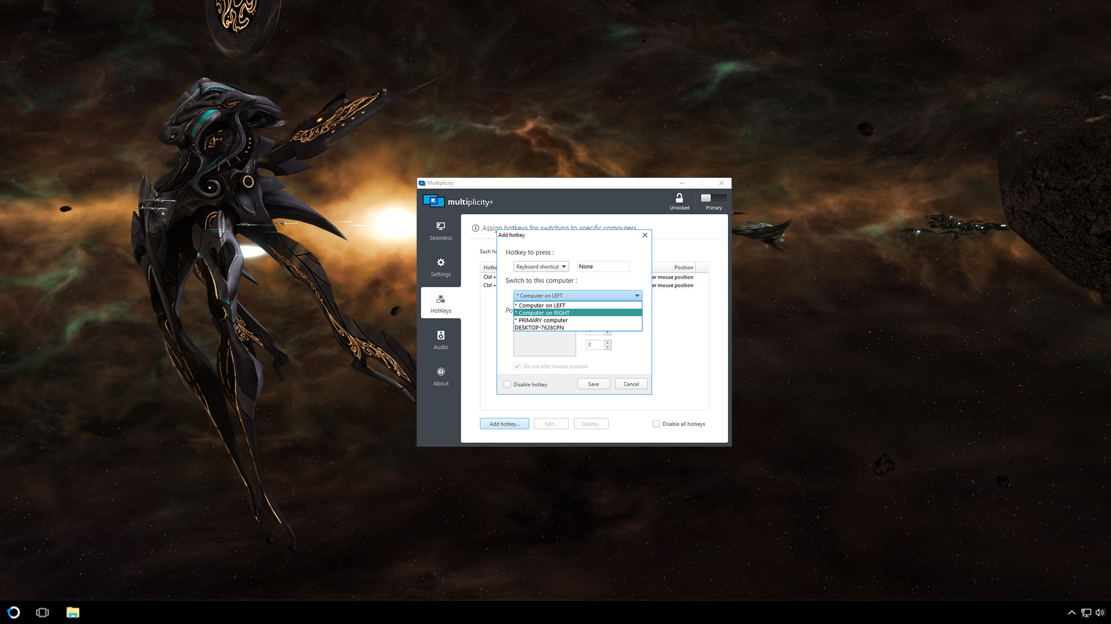The width and height of the screenshot is (1111, 624).
Task: Expand the Switch to this computer dropdown
Action: pos(636,295)
